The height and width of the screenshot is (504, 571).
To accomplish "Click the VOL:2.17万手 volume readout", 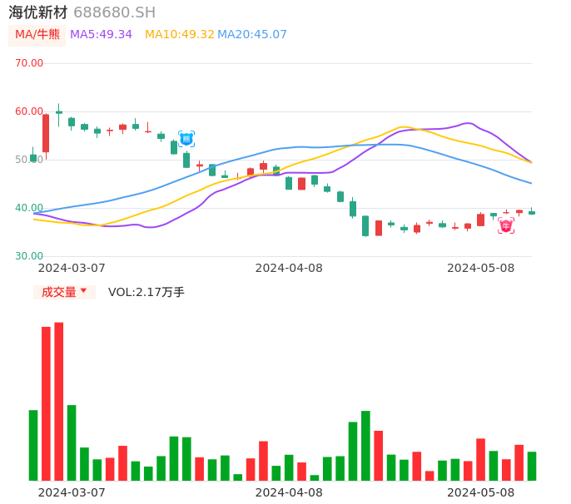I will (146, 292).
